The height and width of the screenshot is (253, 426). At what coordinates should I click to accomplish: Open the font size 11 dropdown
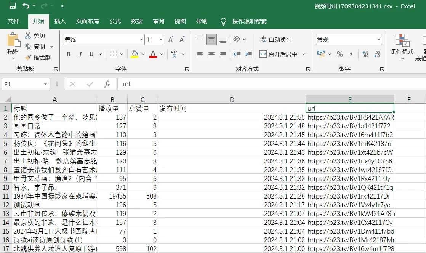pyautogui.click(x=161, y=40)
